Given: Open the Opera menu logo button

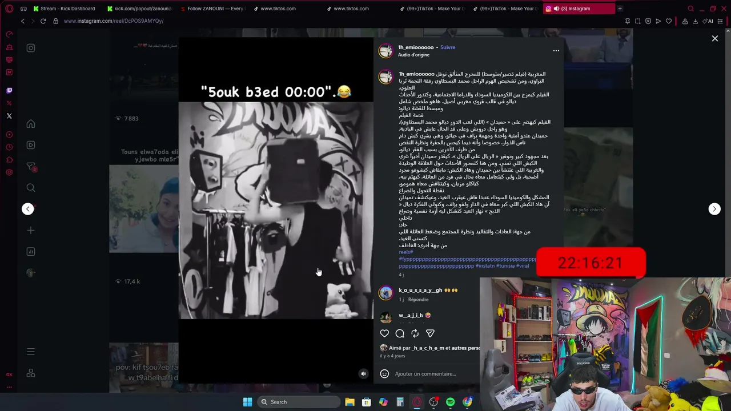Looking at the screenshot, I should 9,9.
